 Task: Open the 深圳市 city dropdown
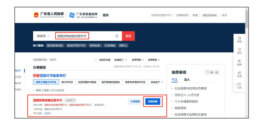pos(43,36)
